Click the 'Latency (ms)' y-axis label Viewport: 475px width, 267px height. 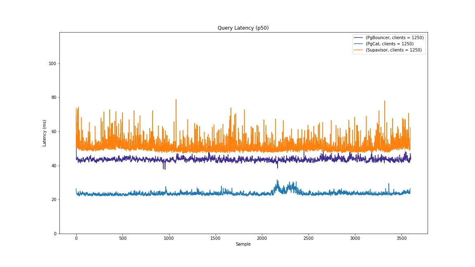click(45, 133)
